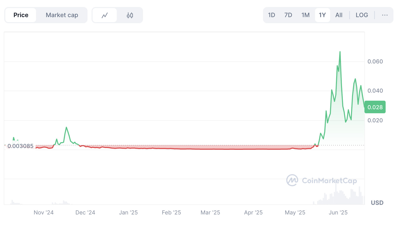Viewport: 400px width, 226px height.
Task: Set time range to 1Y
Action: coord(322,15)
